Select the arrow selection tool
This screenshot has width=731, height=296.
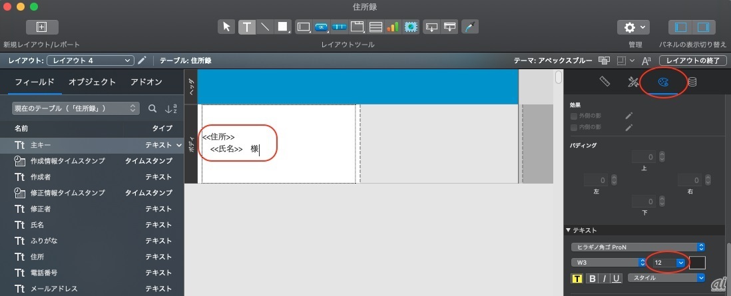pos(226,27)
